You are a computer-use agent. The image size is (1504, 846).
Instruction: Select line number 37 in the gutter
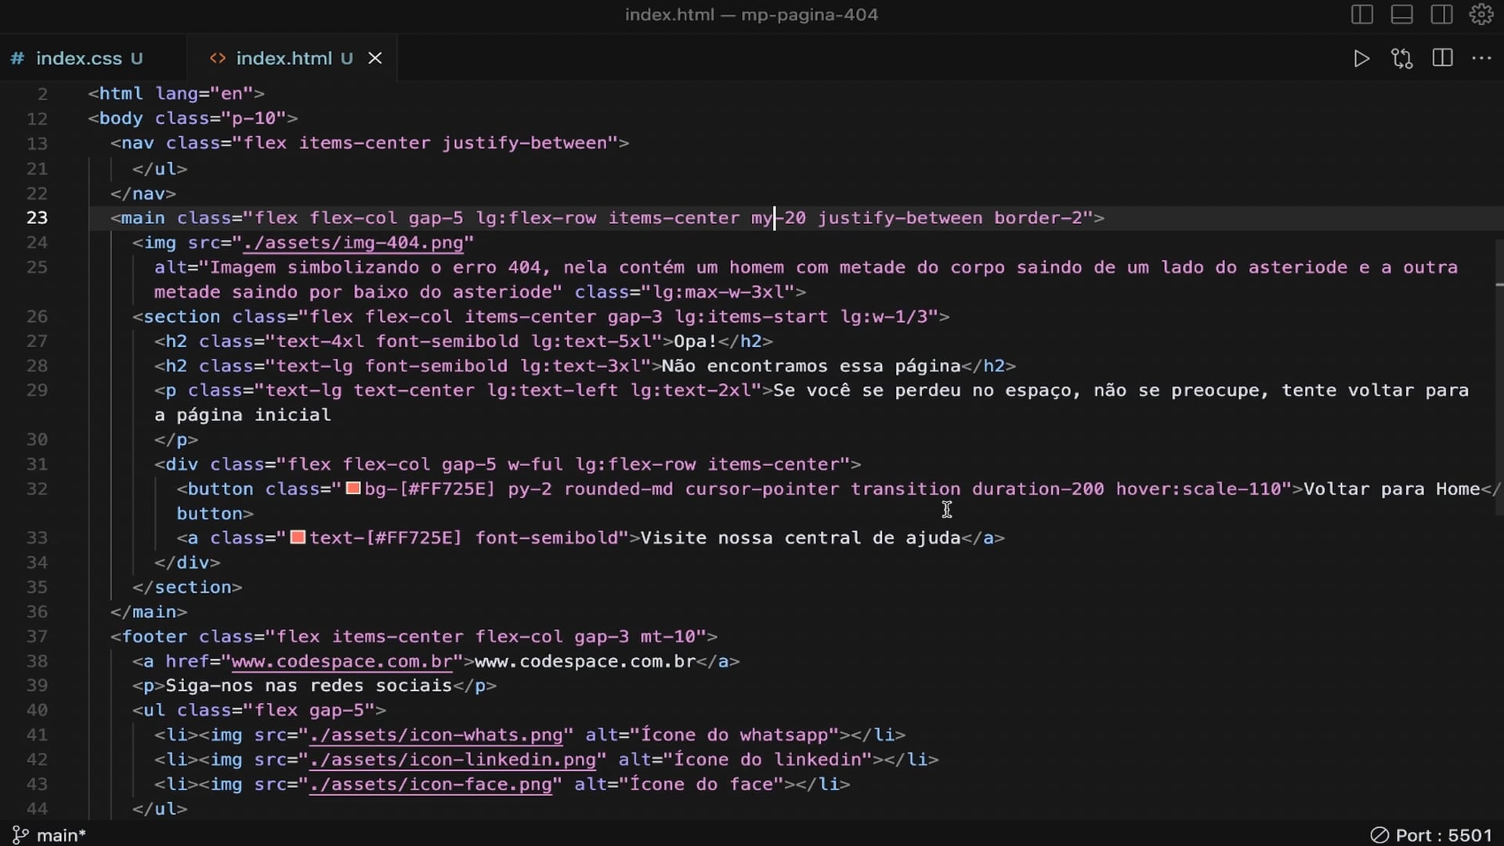click(37, 636)
